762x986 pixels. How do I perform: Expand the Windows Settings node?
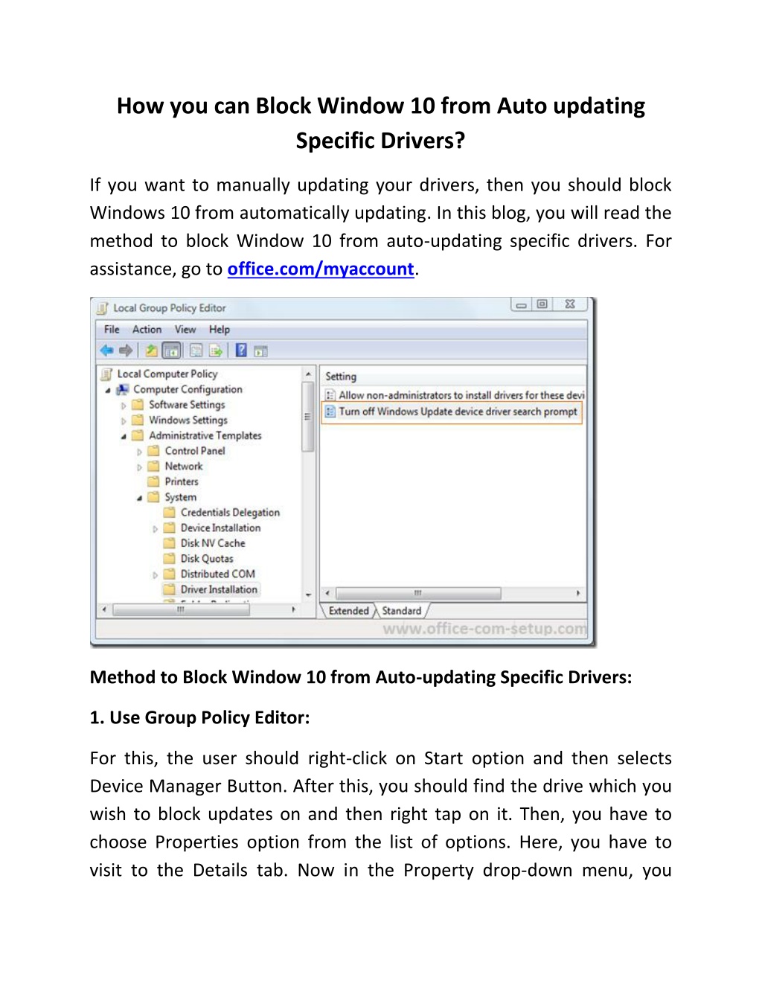[124, 420]
